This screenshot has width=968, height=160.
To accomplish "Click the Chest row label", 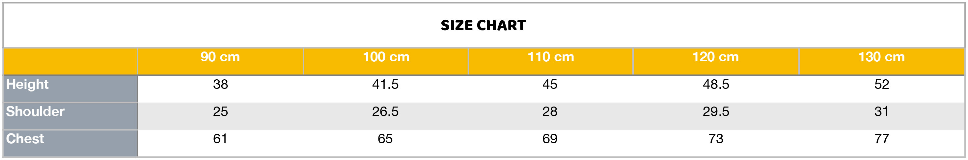I will pyautogui.click(x=25, y=139).
